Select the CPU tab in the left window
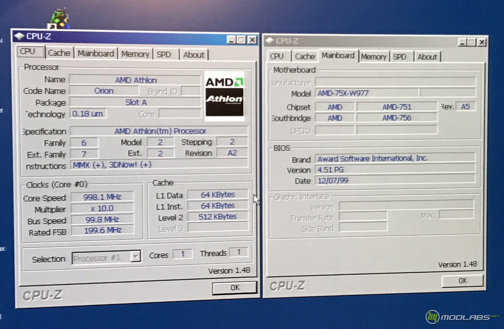This screenshot has height=329, width=504. pos(30,52)
